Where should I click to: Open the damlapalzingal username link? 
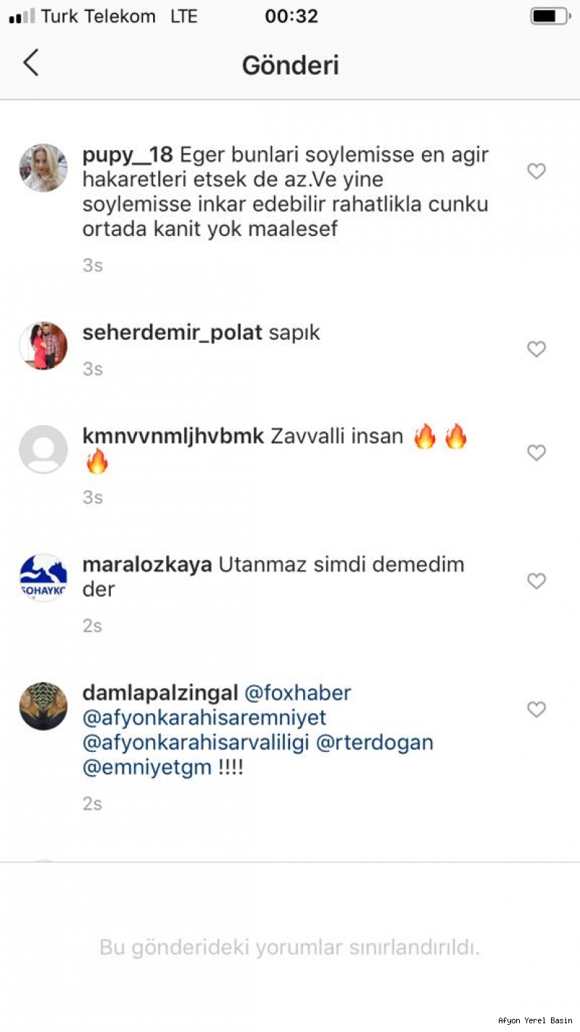tap(160, 693)
